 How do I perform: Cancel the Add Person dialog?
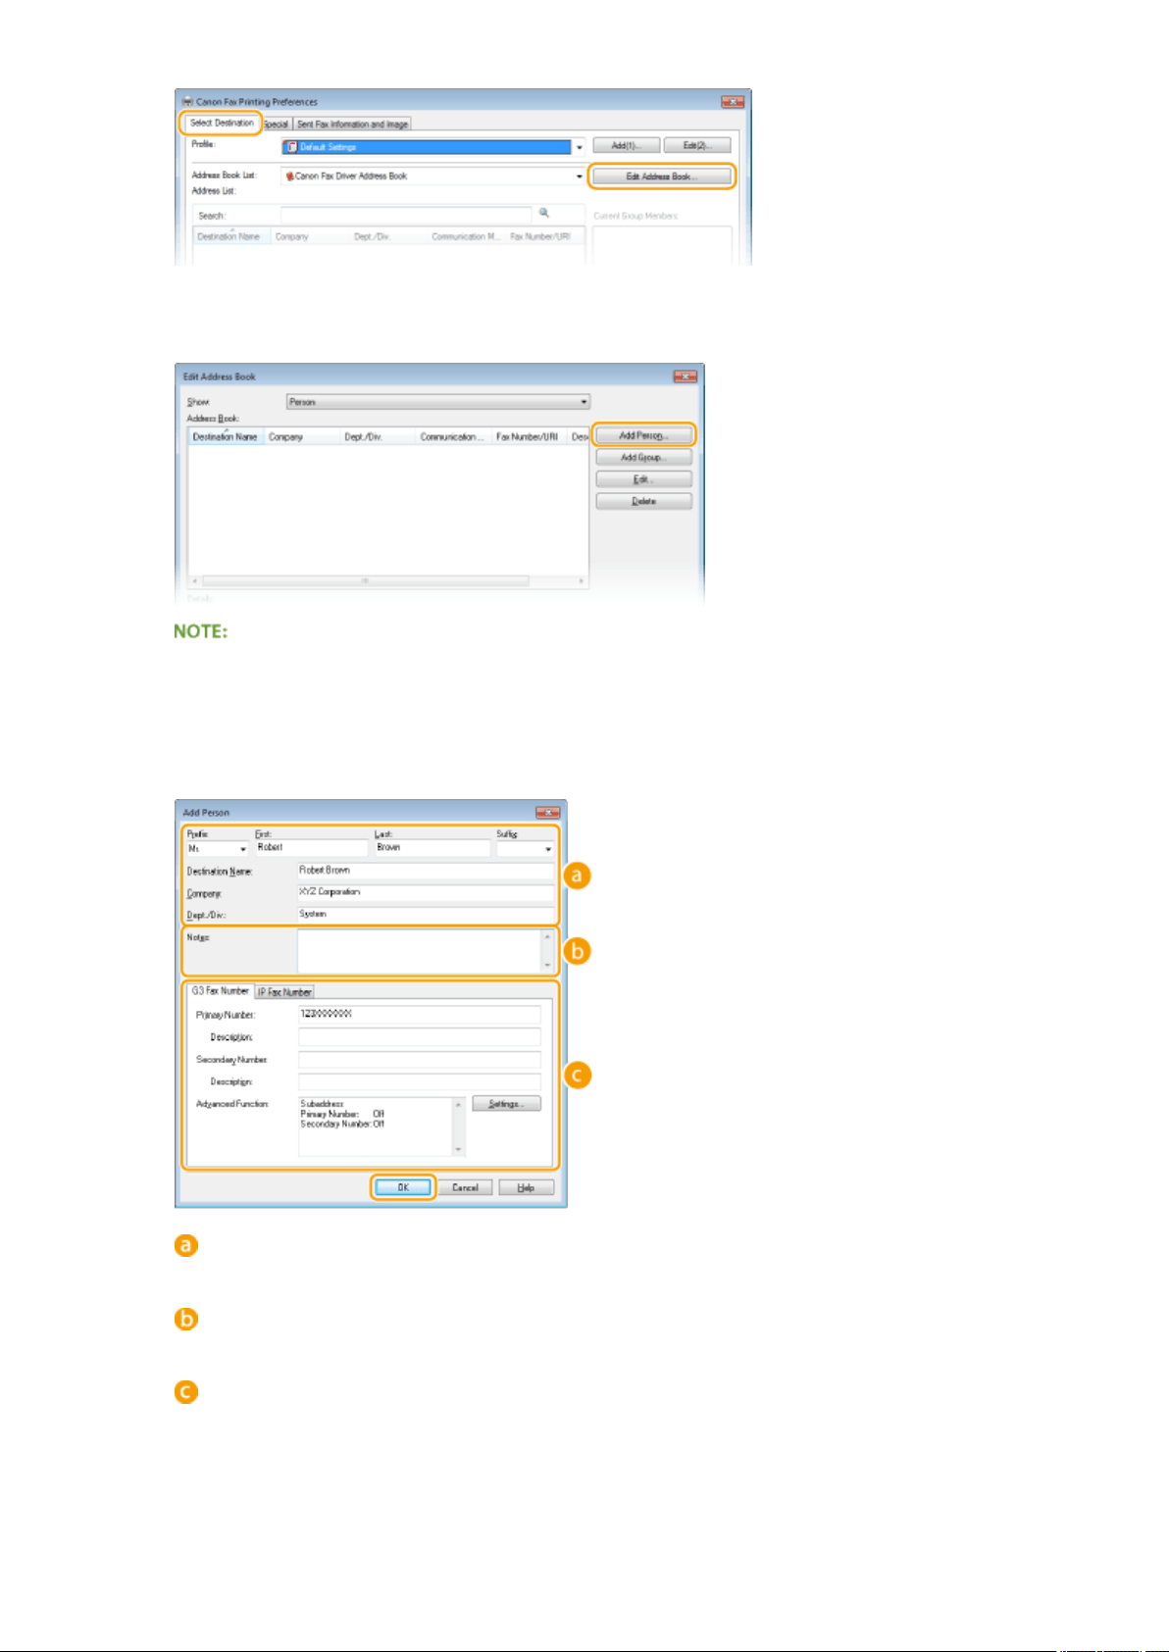[x=465, y=1187]
